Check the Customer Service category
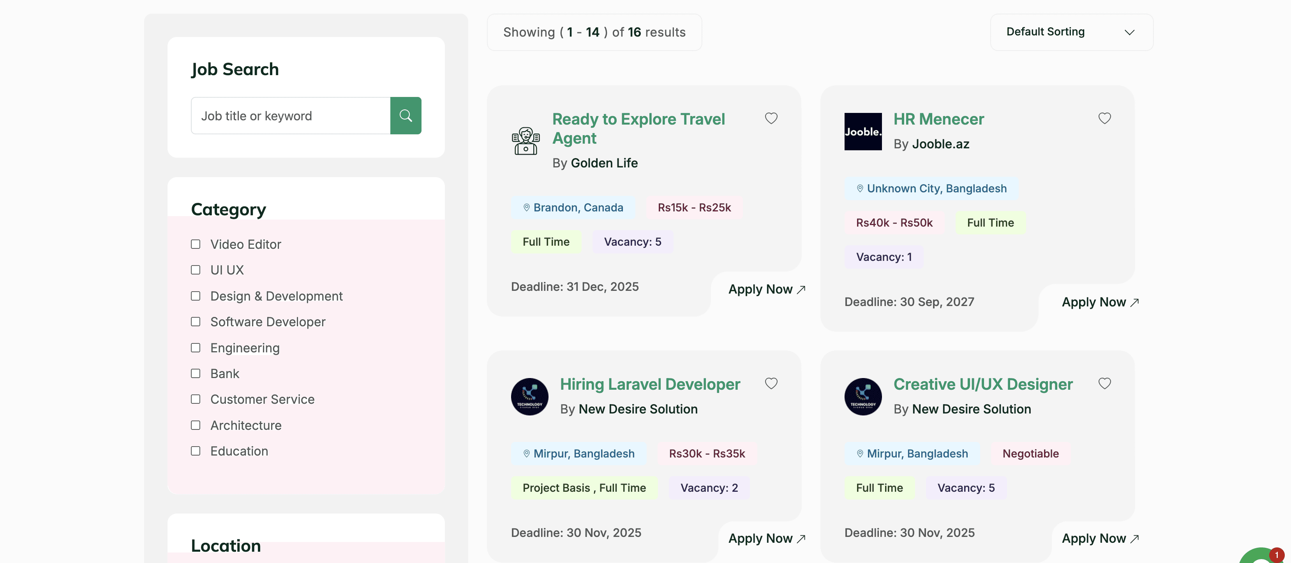Viewport: 1291px width, 563px height. click(x=196, y=399)
